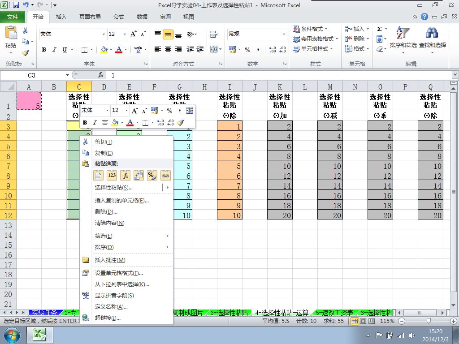Click the Paste clipboard icon in ribbon
This screenshot has height=344, width=459.
(x=11, y=33)
